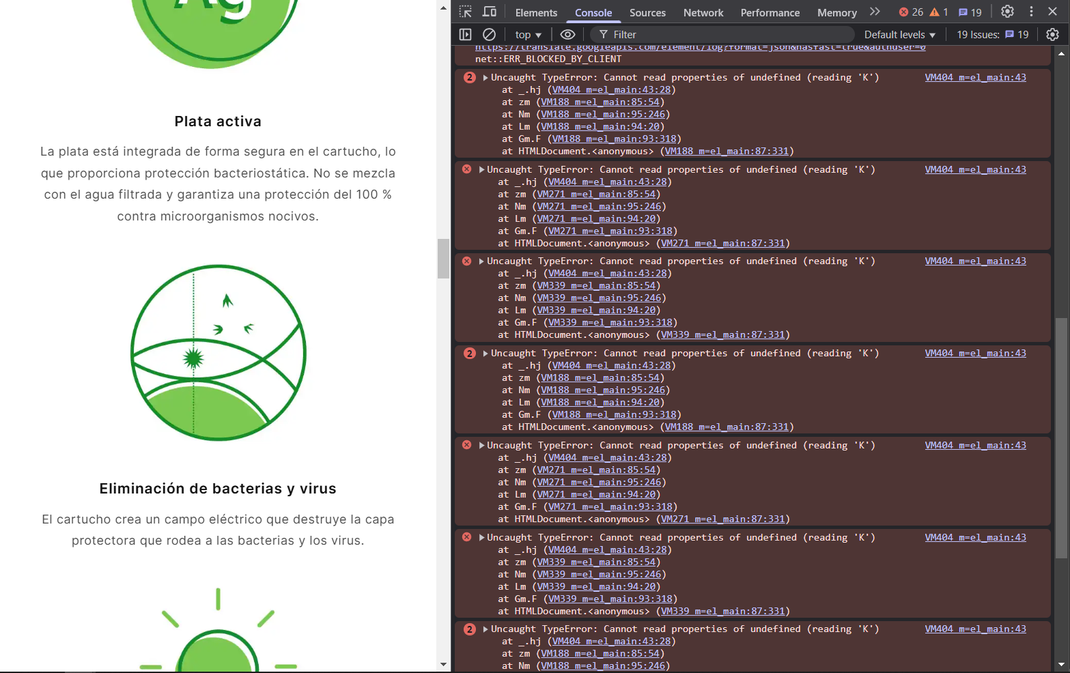Click the bacteria elimination circle illustration
The height and width of the screenshot is (673, 1070).
pyautogui.click(x=219, y=353)
